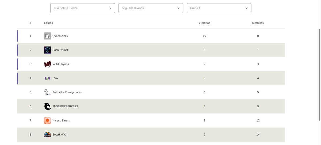Click EVA defeats value 4
This screenshot has width=321, height=145.
coord(258,78)
